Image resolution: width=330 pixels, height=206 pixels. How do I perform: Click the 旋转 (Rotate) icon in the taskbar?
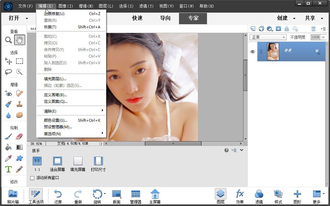98,194
